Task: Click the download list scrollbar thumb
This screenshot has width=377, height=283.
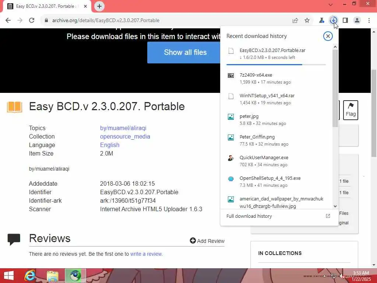Action: (335, 88)
